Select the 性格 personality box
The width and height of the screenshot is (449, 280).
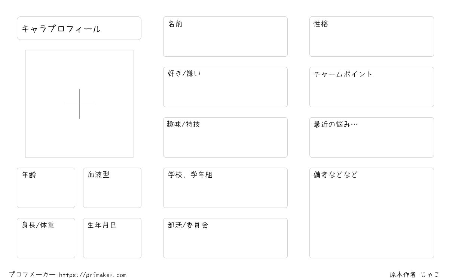[x=372, y=37]
